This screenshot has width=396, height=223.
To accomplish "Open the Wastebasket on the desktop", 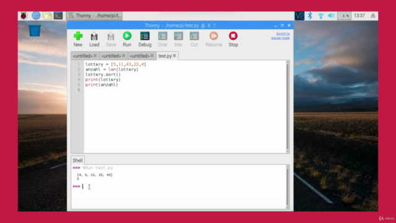I will click(x=35, y=34).
